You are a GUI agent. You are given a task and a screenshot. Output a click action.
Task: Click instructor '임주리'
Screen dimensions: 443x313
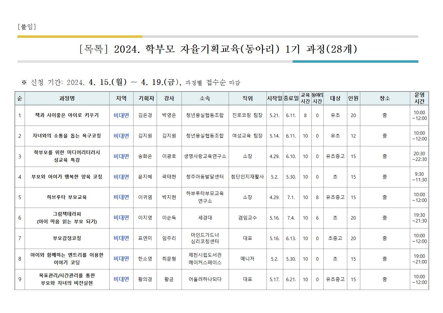point(169,239)
